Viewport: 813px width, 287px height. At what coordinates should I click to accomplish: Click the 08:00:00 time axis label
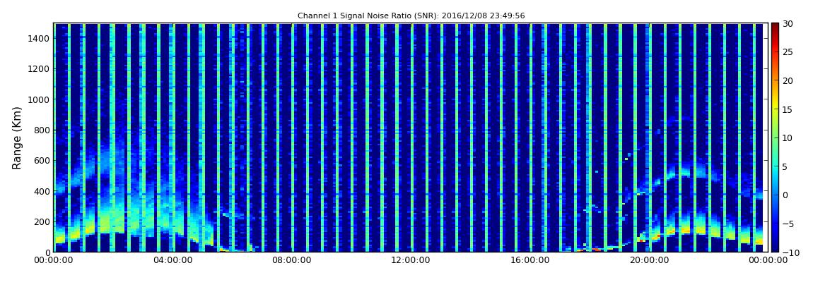[x=292, y=261]
